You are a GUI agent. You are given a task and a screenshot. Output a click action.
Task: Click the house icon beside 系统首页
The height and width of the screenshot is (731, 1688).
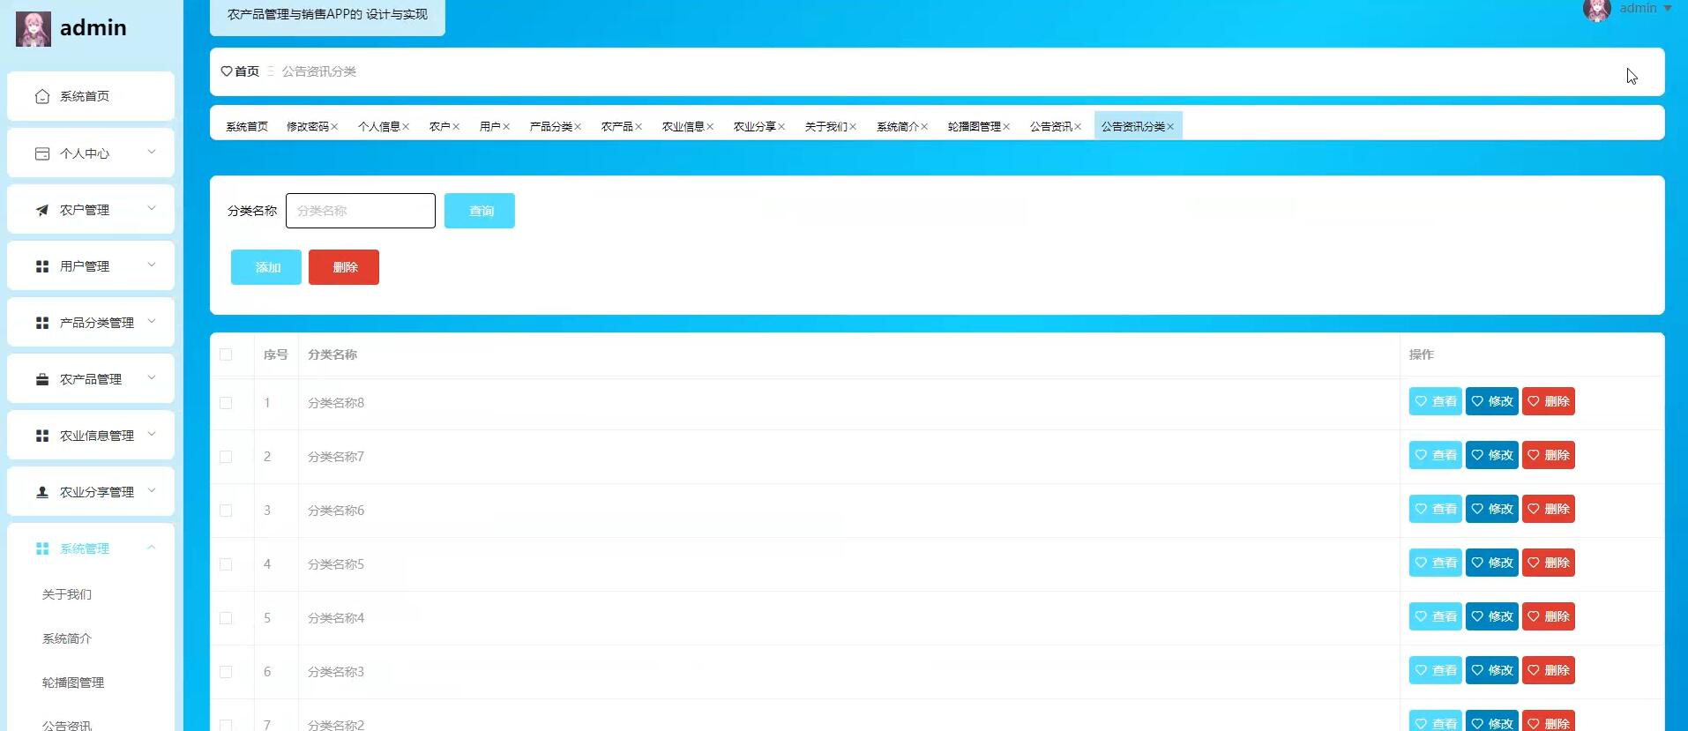(42, 96)
